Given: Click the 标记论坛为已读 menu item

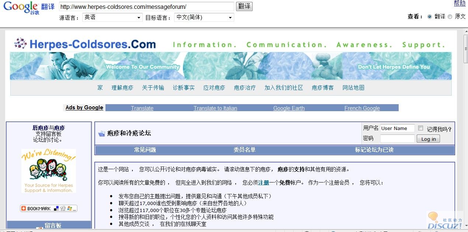Looking at the screenshot, I should [x=374, y=150].
